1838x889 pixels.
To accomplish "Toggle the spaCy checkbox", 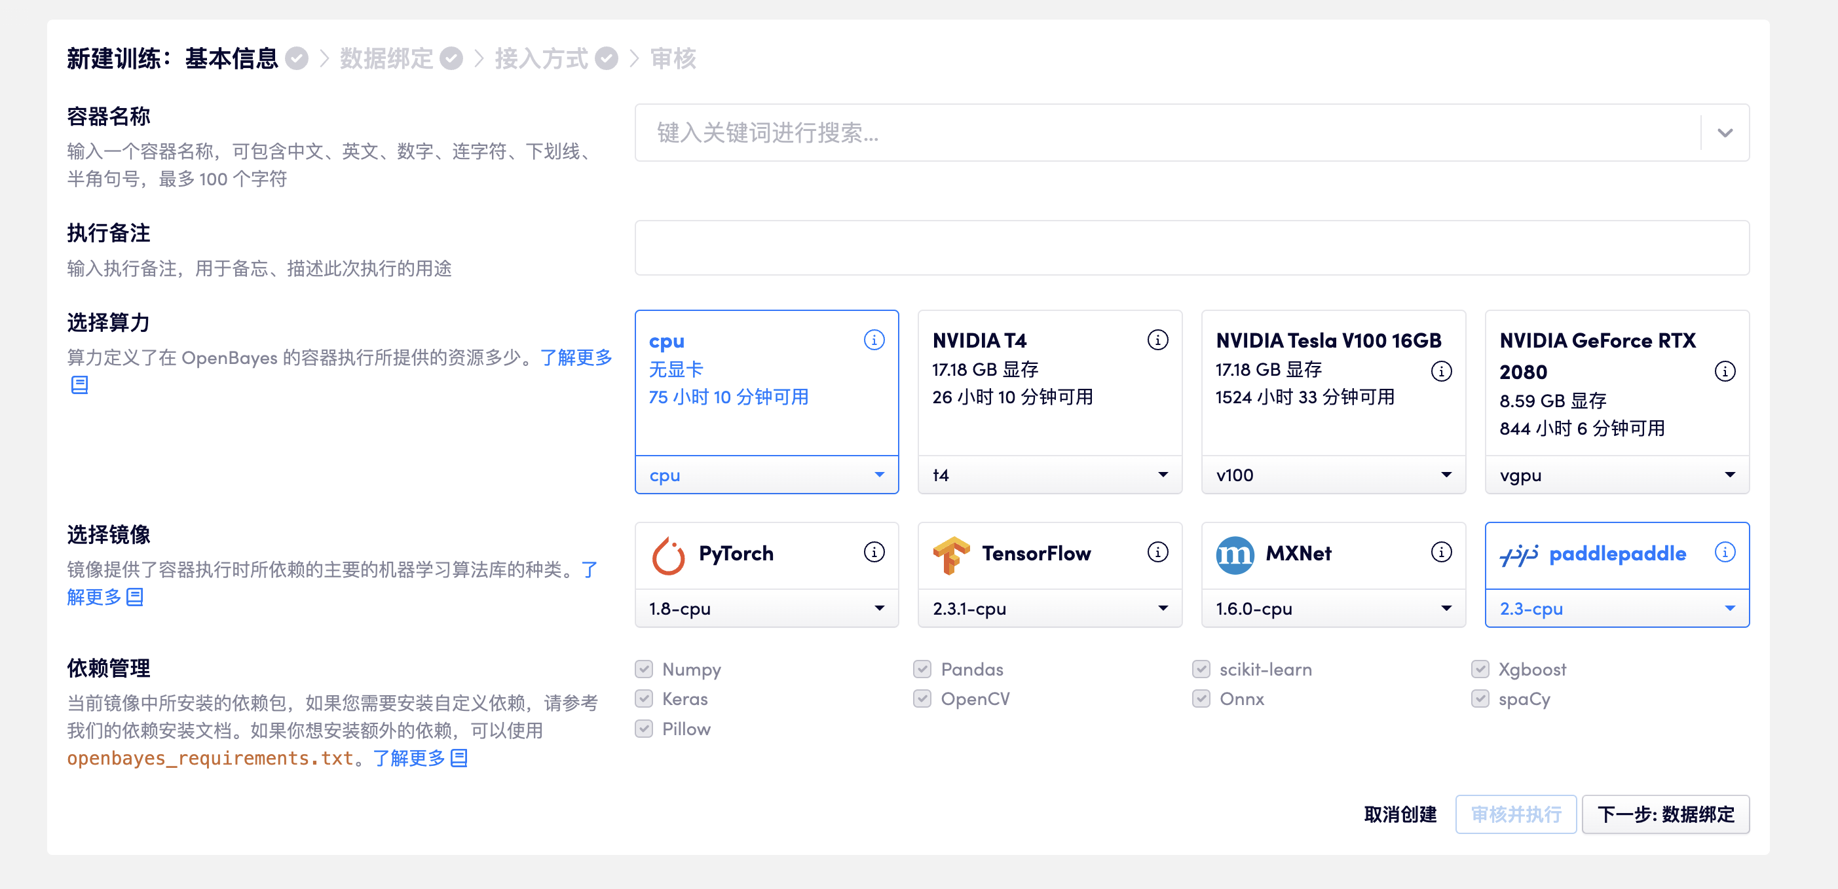I will tap(1480, 698).
